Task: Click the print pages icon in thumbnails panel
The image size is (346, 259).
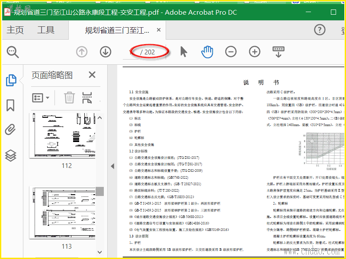Action: tap(87, 98)
